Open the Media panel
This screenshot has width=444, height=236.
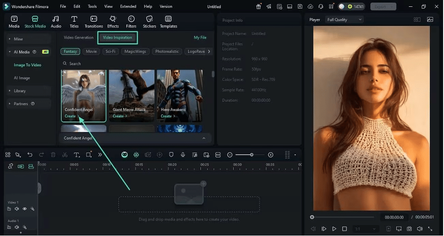point(14,22)
